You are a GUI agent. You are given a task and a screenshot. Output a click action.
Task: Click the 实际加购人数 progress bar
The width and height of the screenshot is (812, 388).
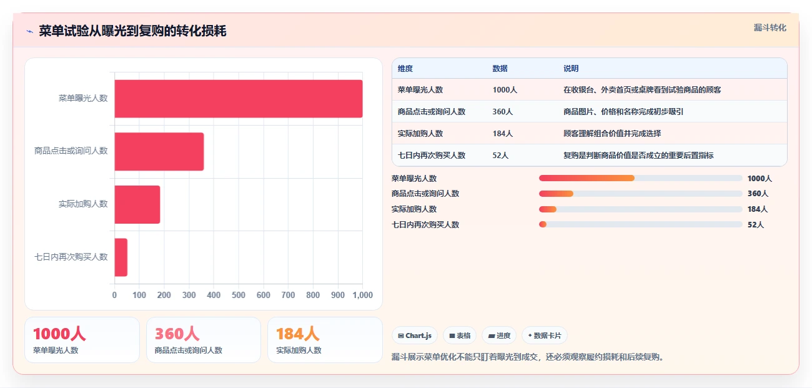tap(641, 209)
